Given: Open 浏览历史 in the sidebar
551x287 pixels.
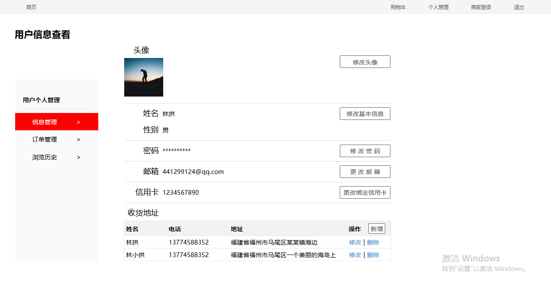Looking at the screenshot, I should (x=45, y=157).
